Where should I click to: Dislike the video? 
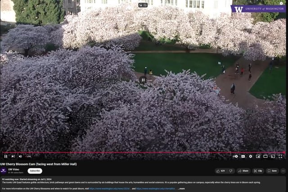(x=231, y=171)
